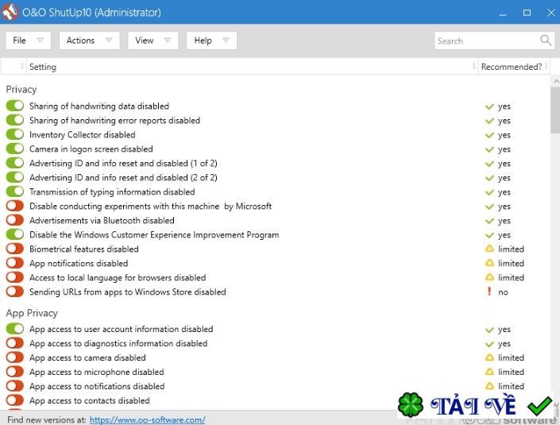Image resolution: width=560 pixels, height=425 pixels.
Task: Click yellow warning triangle for Biometrical features row
Action: tap(489, 249)
